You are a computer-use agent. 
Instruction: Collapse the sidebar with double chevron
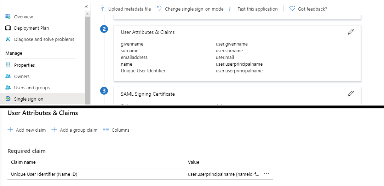coord(86,7)
